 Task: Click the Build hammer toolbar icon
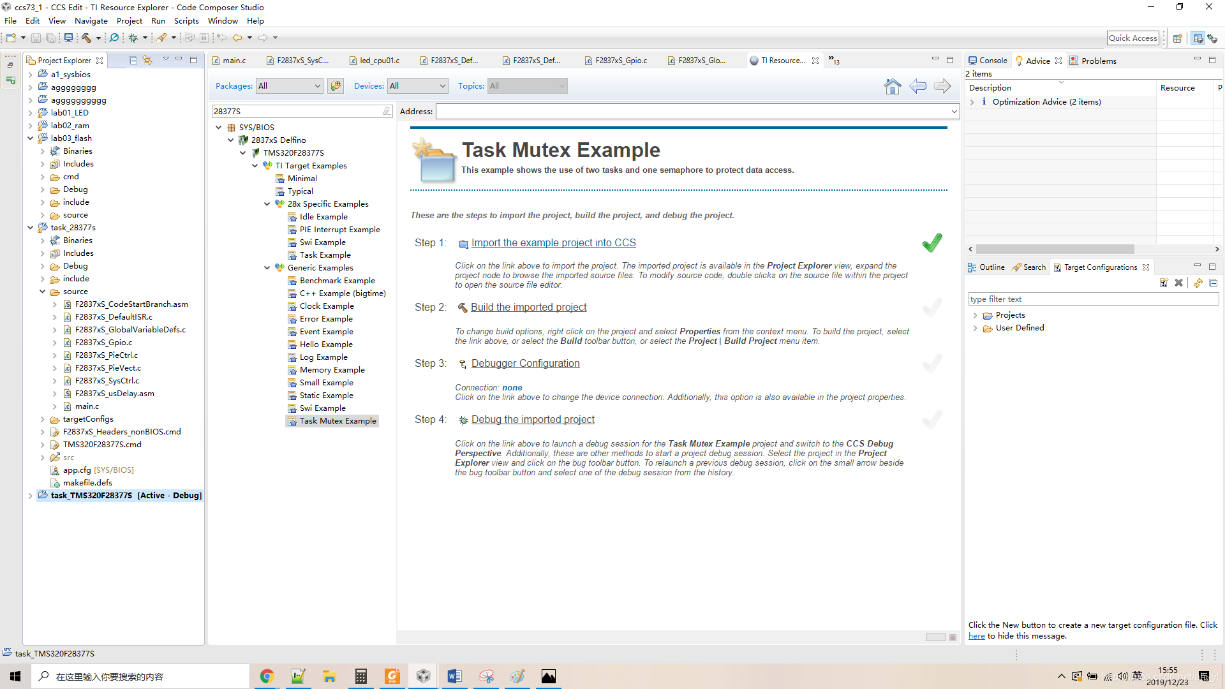(86, 38)
